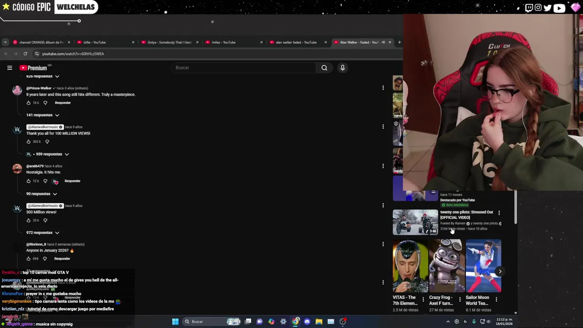Reply to Rinrinnn_8 with Responder

coord(62,259)
